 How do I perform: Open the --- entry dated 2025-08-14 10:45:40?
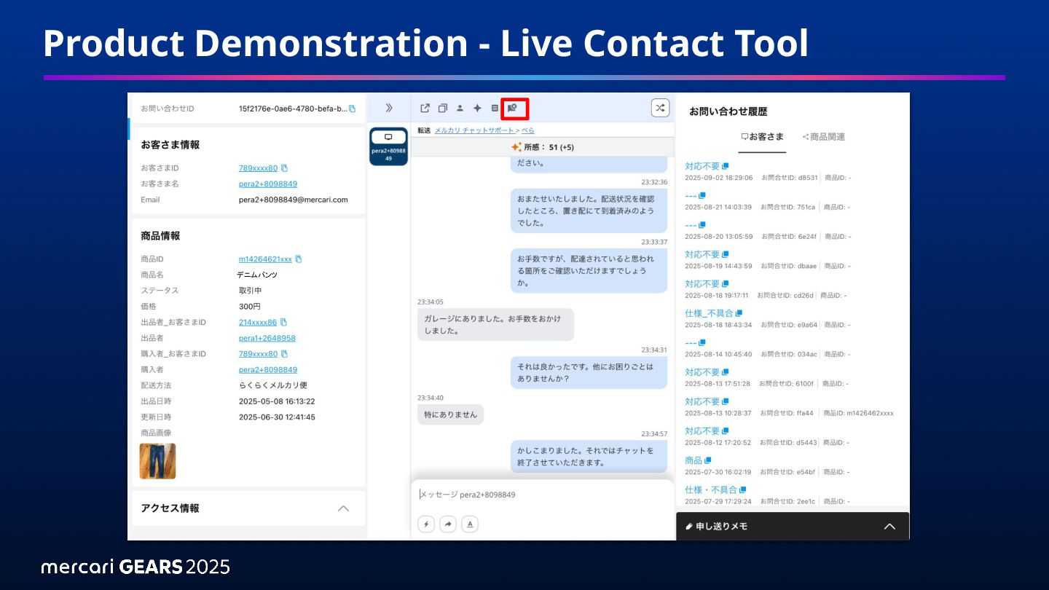pyautogui.click(x=691, y=342)
